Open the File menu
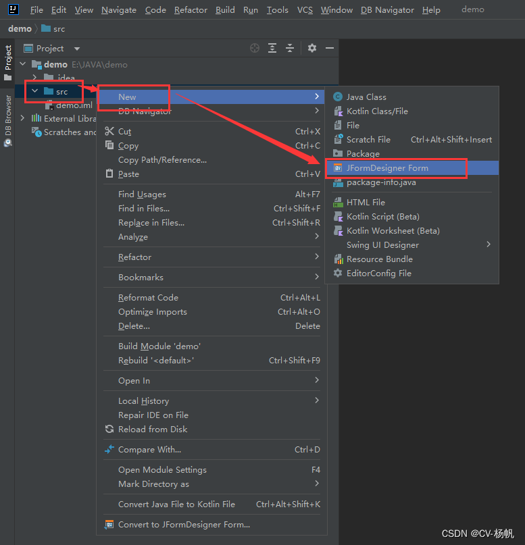 pos(36,9)
